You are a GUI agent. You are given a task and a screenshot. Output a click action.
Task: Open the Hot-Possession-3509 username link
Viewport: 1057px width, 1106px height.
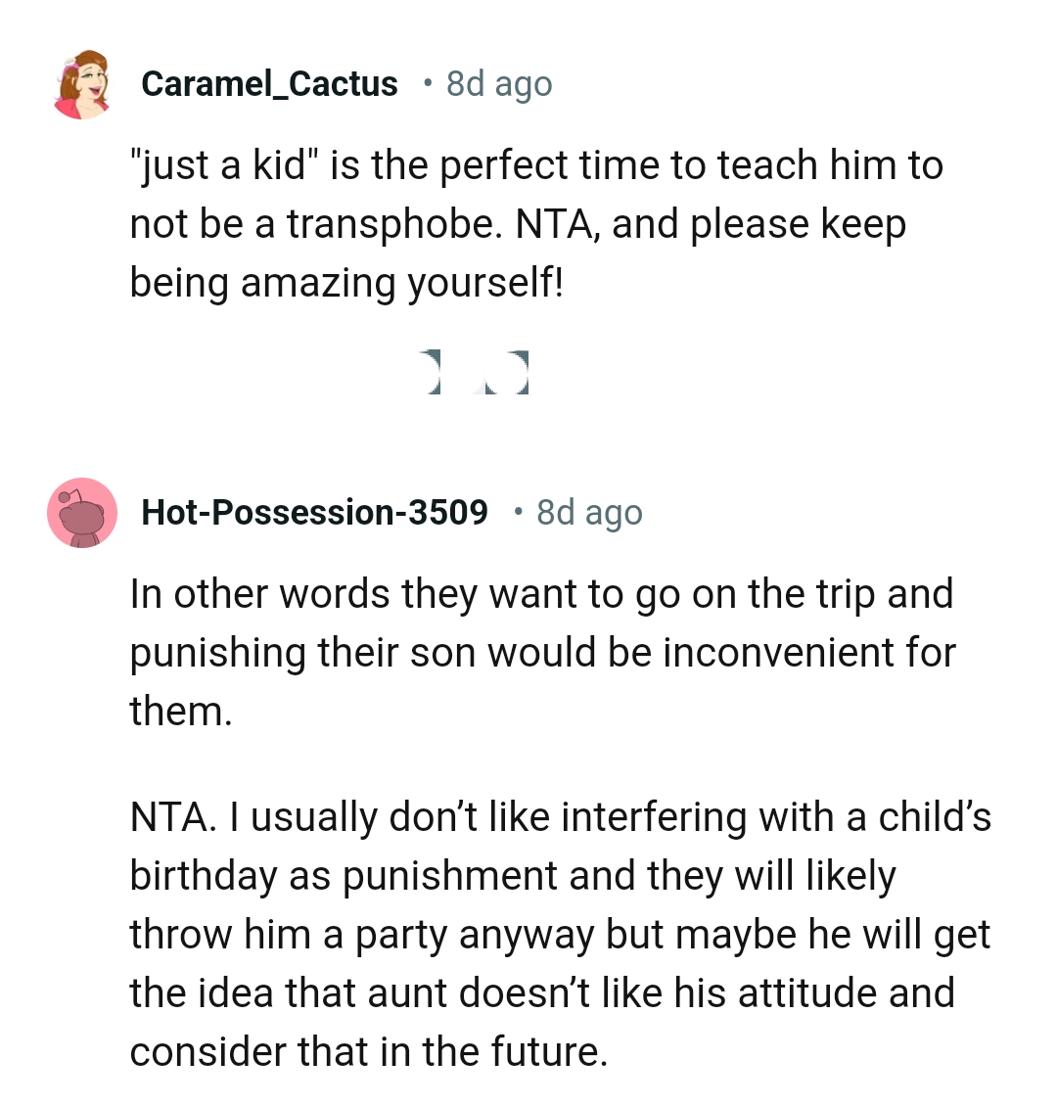tap(314, 511)
